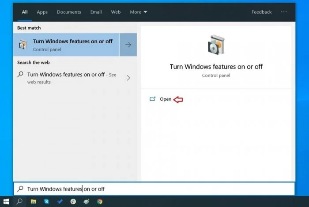This screenshot has width=309, height=207.
Task: Expand best match details with right arrow
Action: click(x=128, y=45)
